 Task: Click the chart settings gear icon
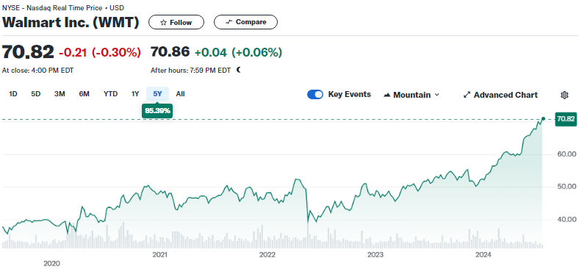pos(564,95)
